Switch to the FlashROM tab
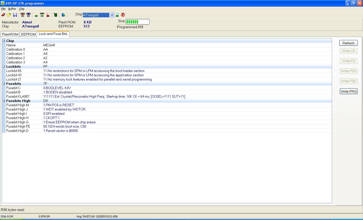363x220 pixels. point(10,34)
